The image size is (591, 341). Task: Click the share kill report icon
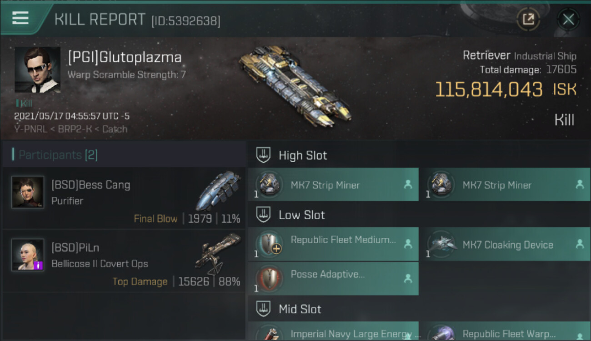pyautogui.click(x=528, y=20)
